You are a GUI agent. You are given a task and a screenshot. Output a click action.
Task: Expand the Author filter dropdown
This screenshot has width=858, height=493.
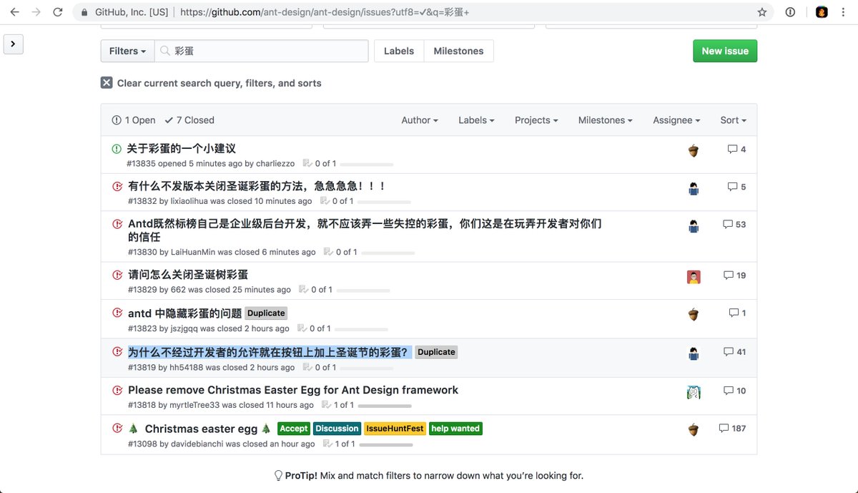420,120
